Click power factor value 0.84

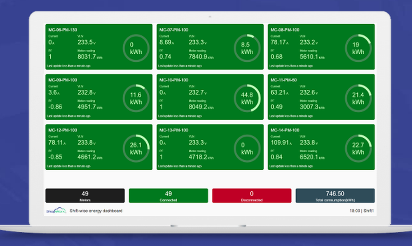[276, 157]
